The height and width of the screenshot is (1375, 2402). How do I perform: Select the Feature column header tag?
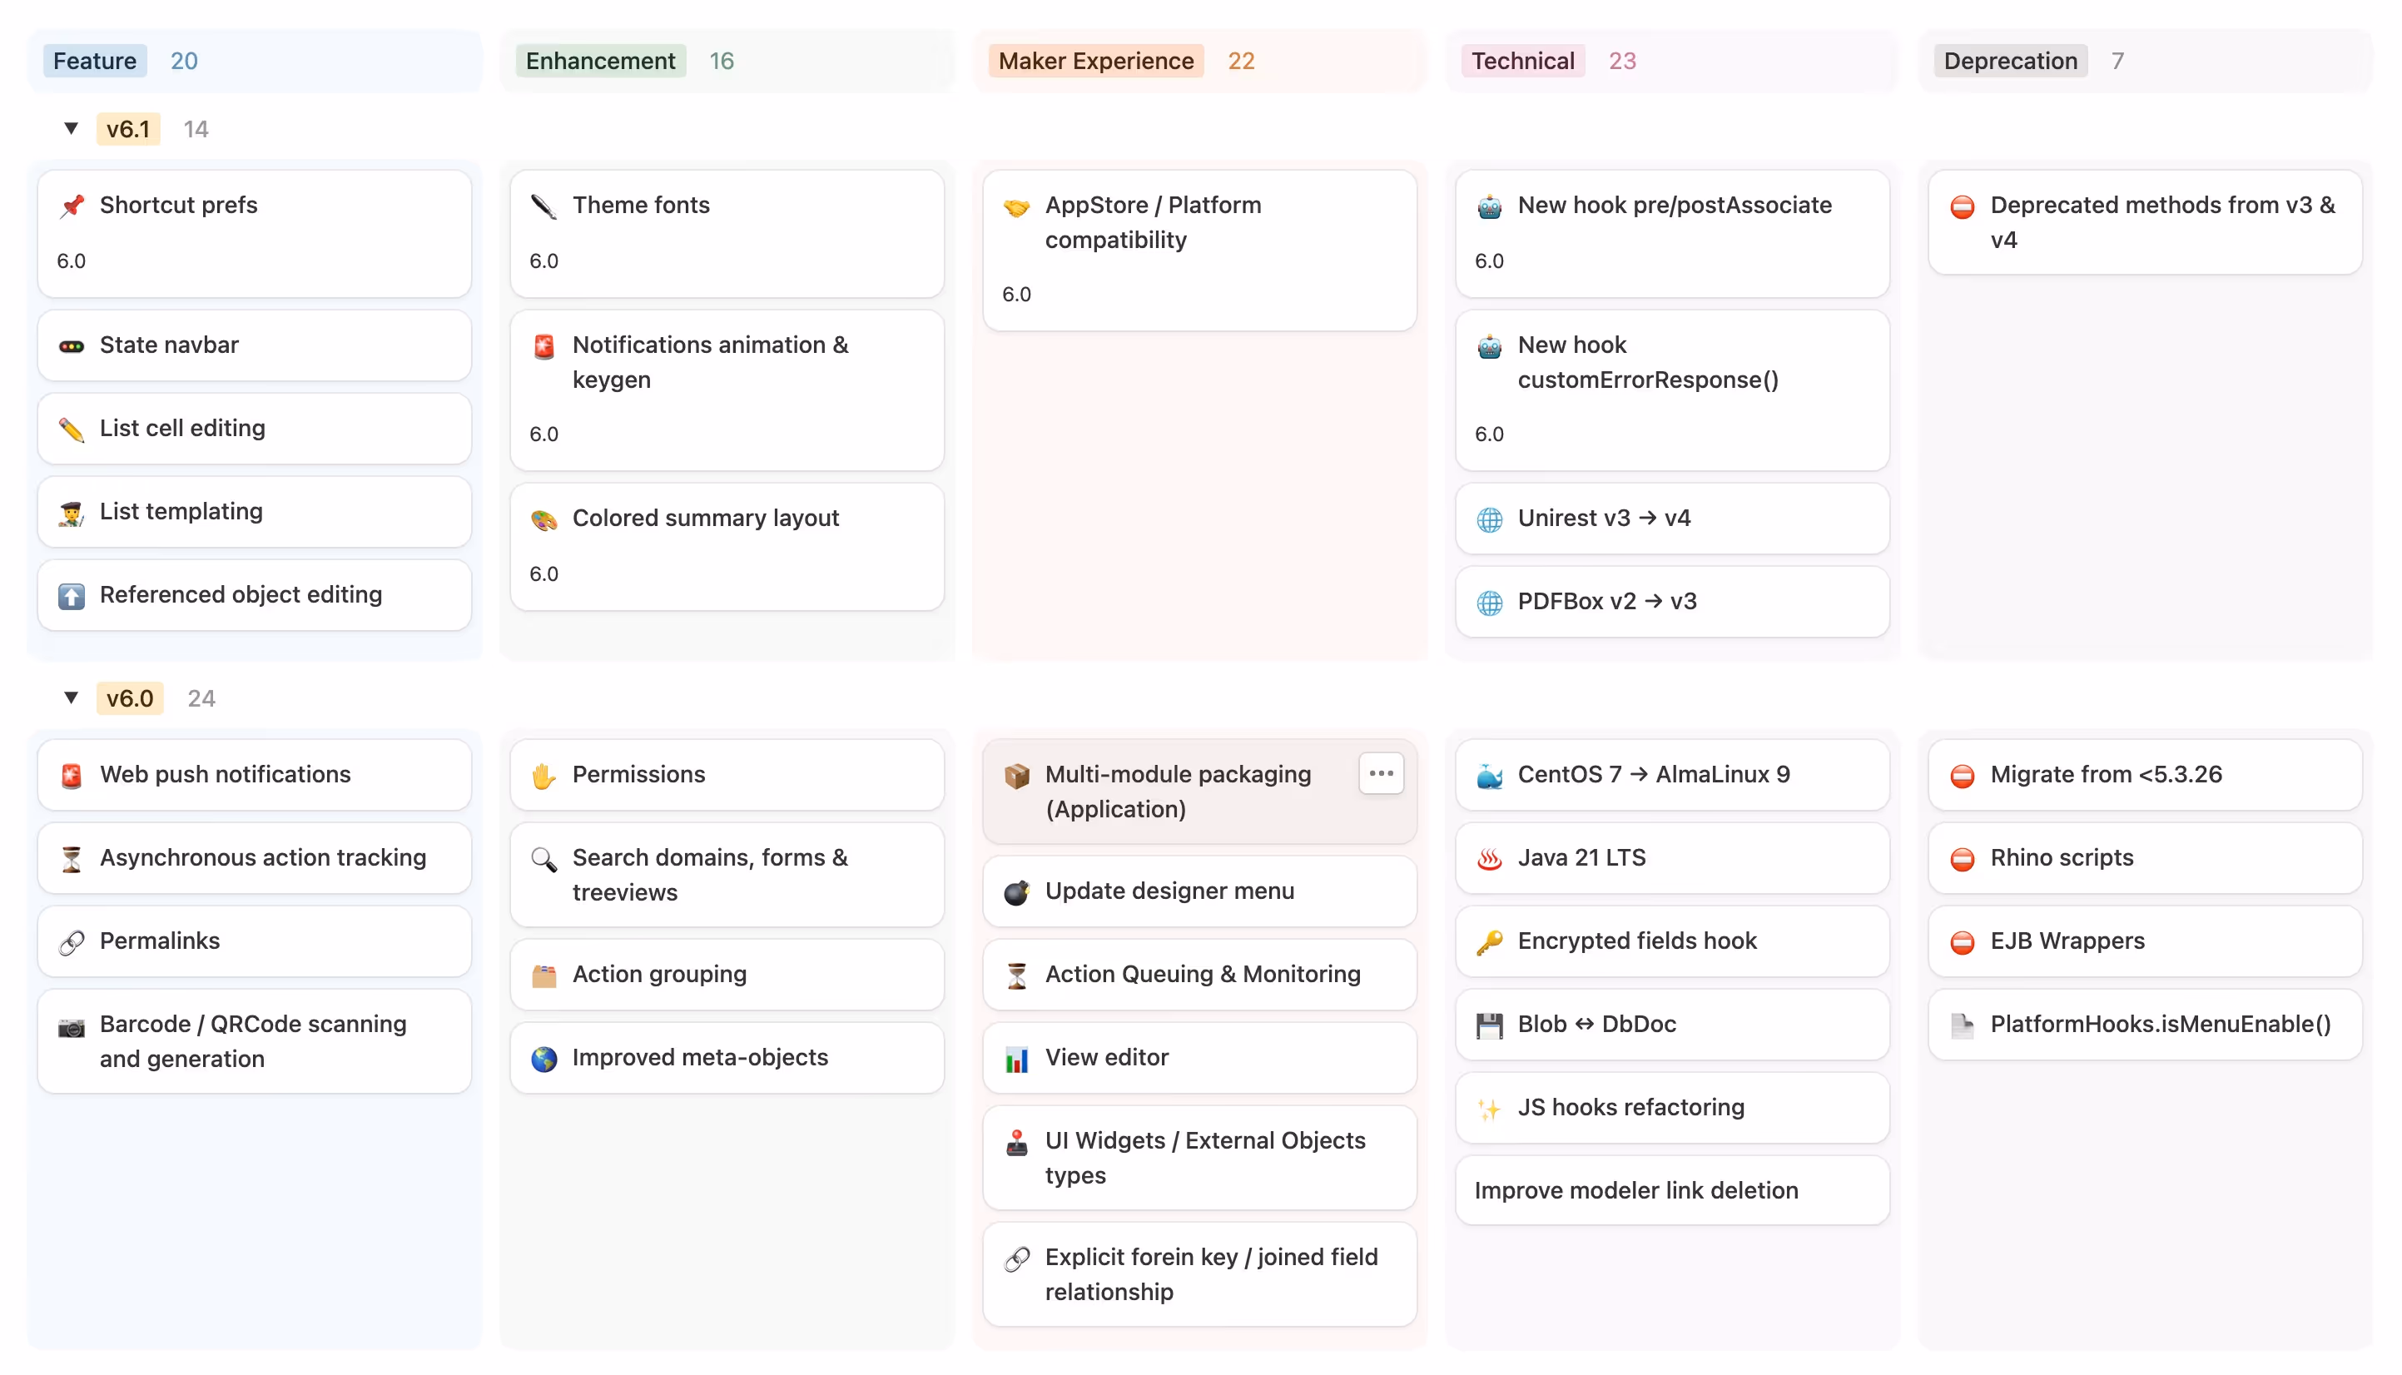pyautogui.click(x=94, y=61)
